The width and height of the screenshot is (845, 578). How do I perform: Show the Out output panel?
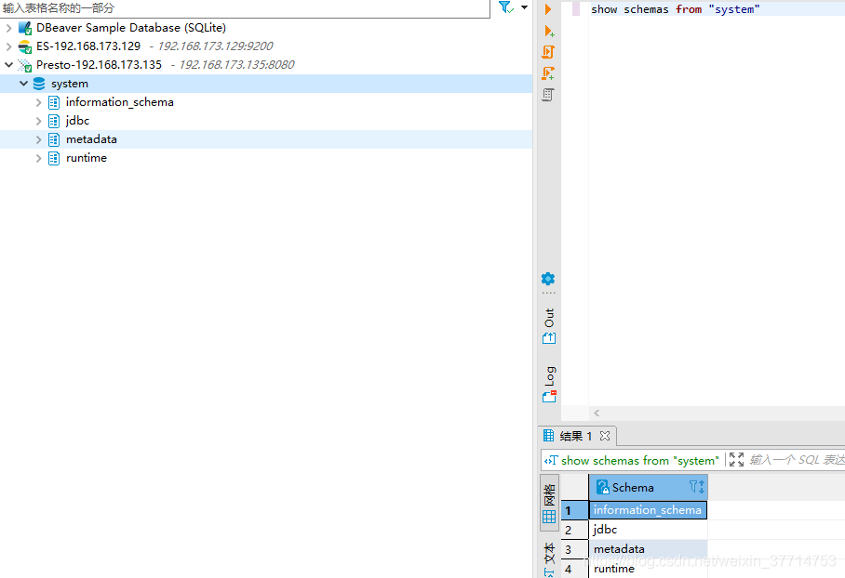point(549,326)
